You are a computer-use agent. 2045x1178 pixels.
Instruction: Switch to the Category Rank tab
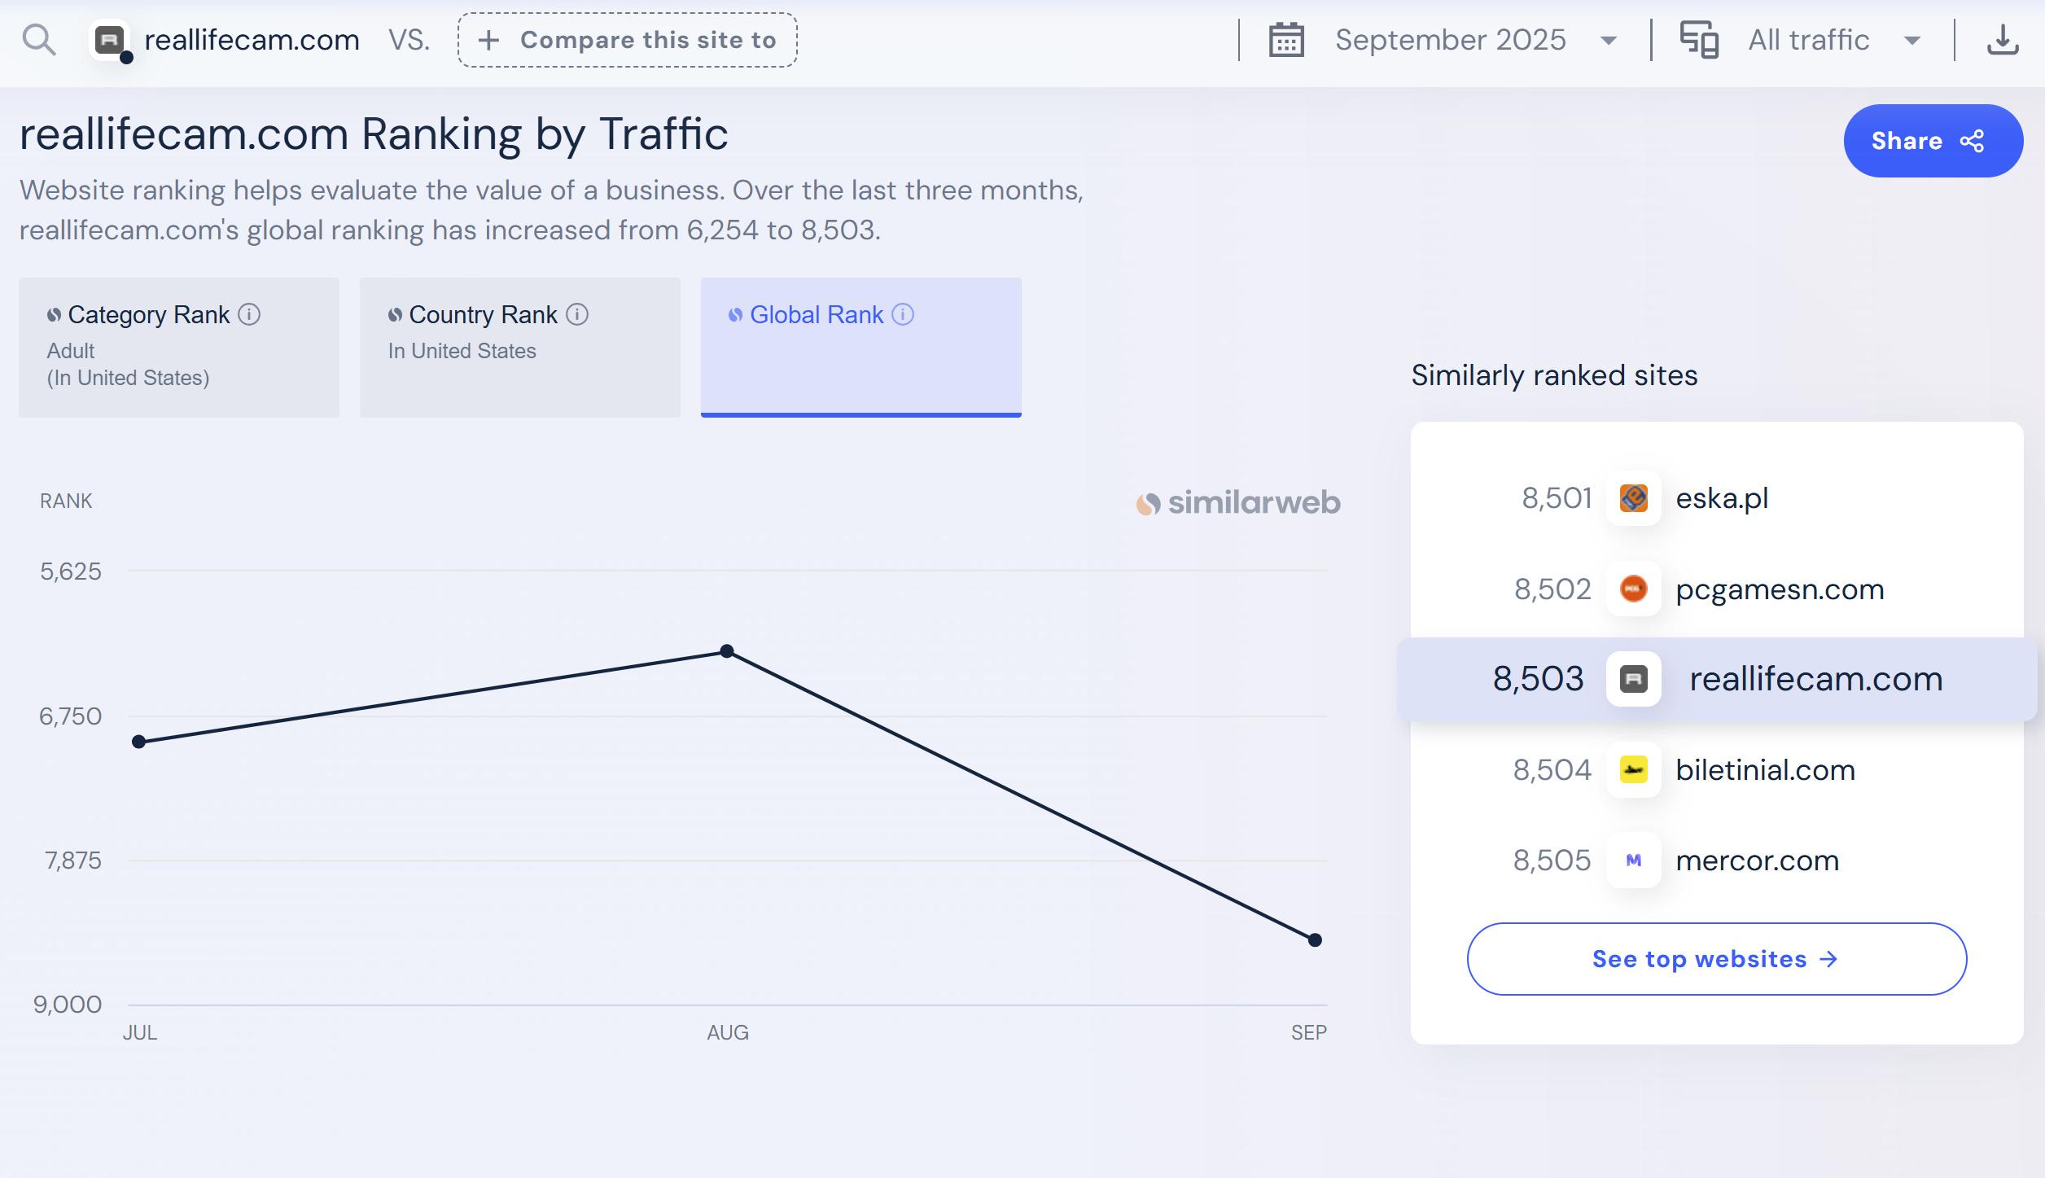tap(178, 347)
